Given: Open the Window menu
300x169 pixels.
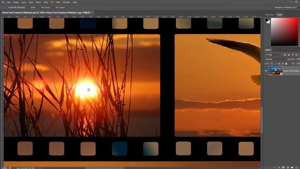Looking at the screenshot, I should click(67, 2).
